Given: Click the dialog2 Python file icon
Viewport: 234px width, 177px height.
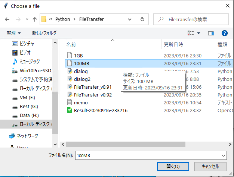Looking at the screenshot, I should pos(70,79).
